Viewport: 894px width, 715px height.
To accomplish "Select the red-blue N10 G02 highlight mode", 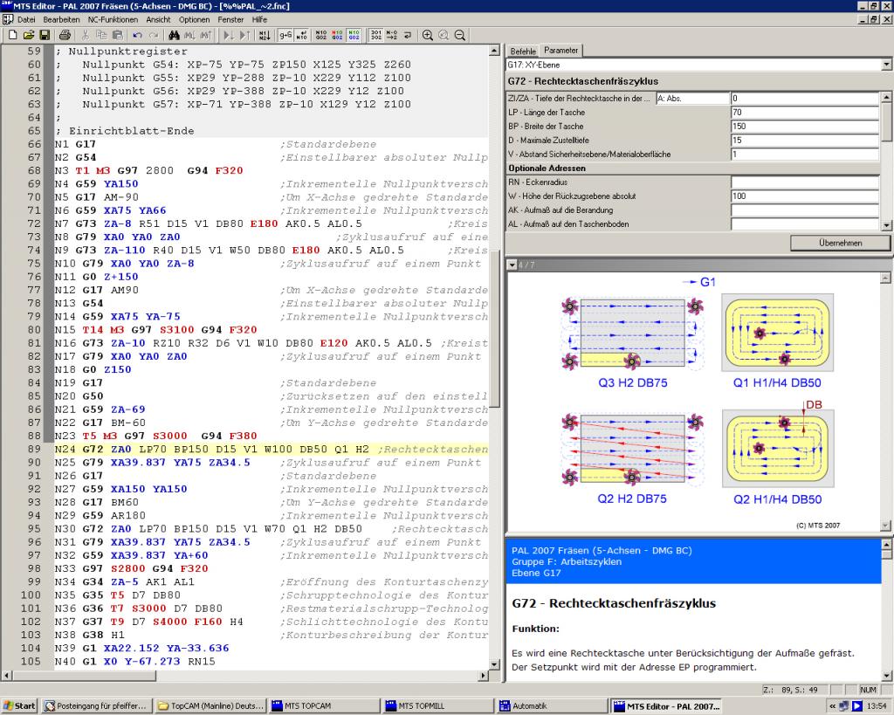I will click(338, 35).
